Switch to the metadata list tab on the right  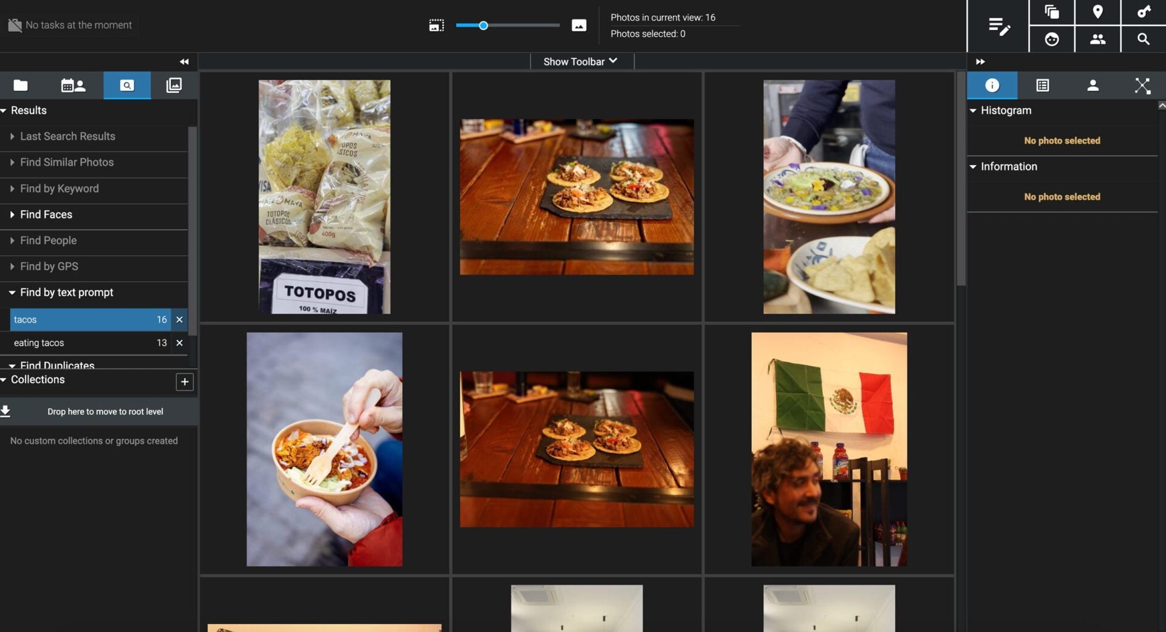pos(1042,85)
